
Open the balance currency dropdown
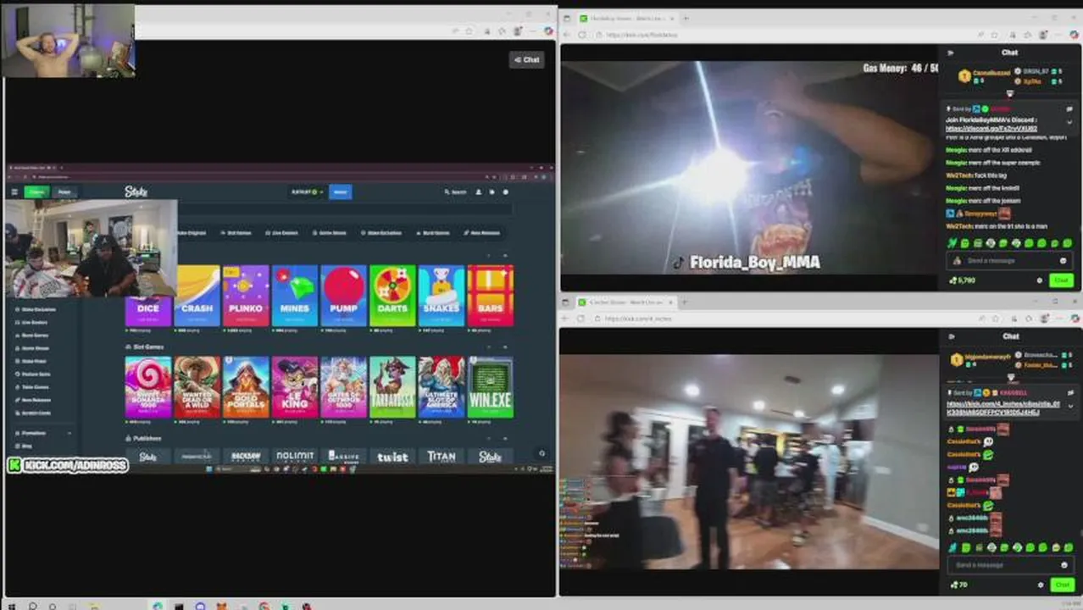(x=306, y=192)
